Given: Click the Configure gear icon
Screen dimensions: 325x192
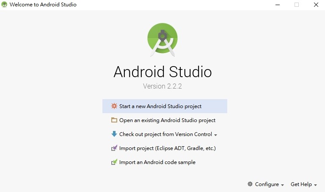Looking at the screenshot, I should tap(250, 184).
